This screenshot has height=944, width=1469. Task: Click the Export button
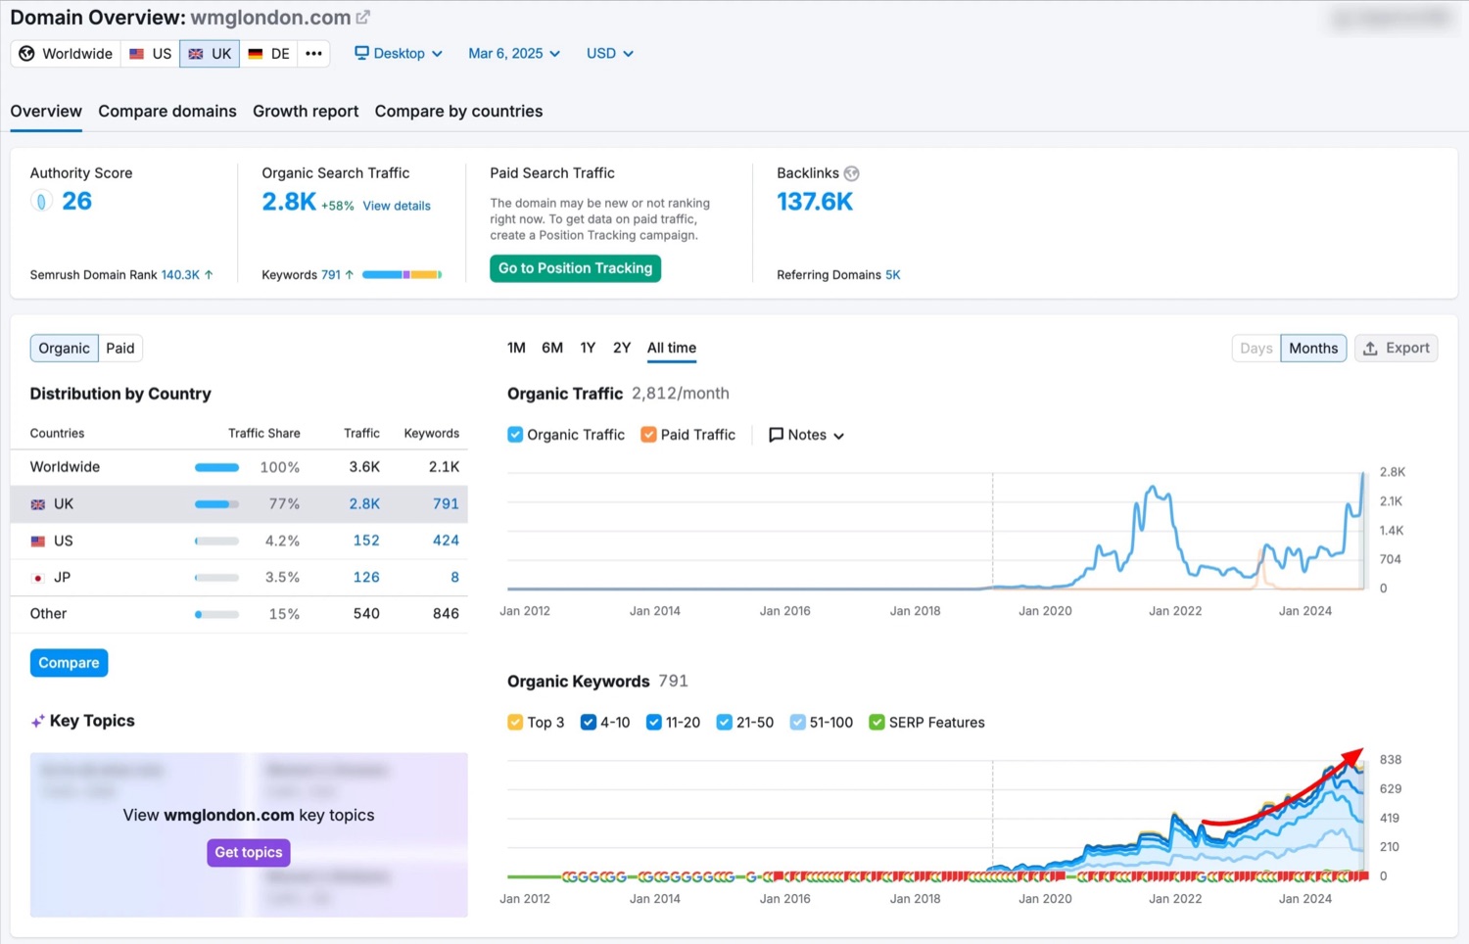[x=1397, y=349]
